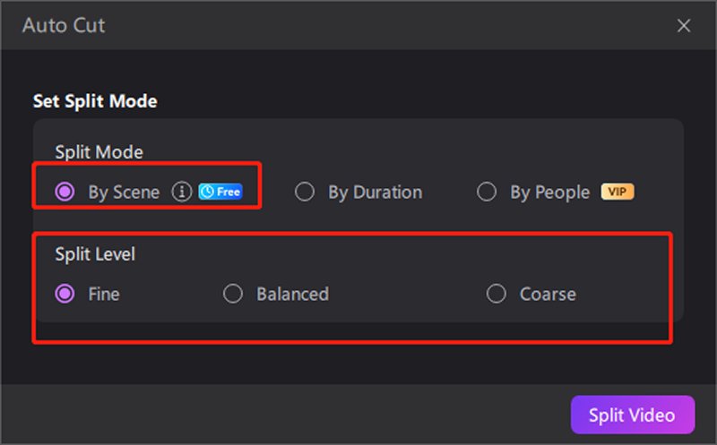Click the Split Level section label

[95, 254]
